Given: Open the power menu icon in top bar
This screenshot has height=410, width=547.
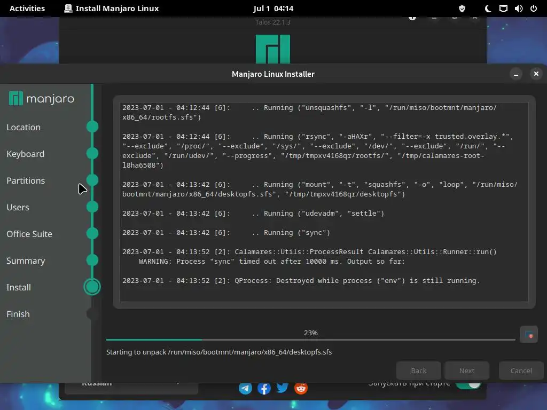Looking at the screenshot, I should pyautogui.click(x=534, y=9).
